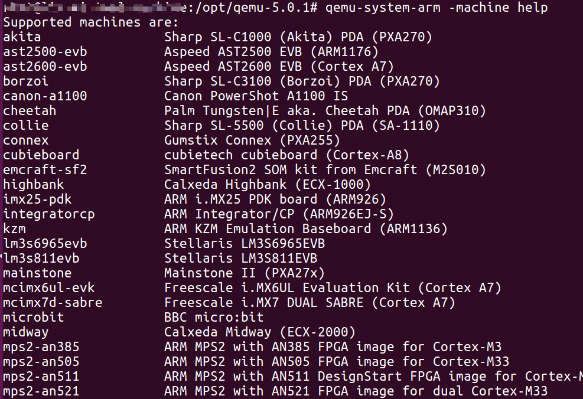583x399 pixels.
Task: Click 'Mainstone II (PXA27x)' description
Action: (x=245, y=273)
